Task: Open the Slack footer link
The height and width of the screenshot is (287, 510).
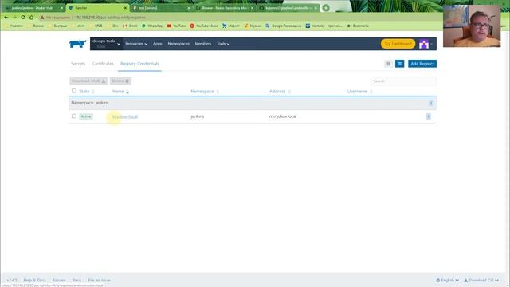Action: click(76, 280)
